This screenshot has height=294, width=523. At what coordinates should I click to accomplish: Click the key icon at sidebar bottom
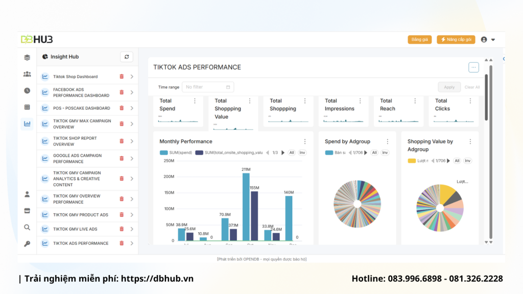pyautogui.click(x=27, y=243)
